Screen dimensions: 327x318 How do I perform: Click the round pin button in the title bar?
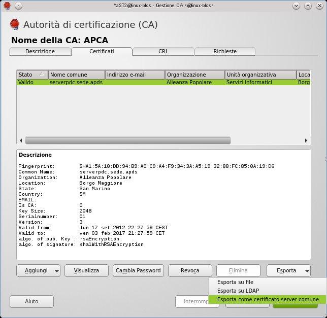[x=19, y=6]
